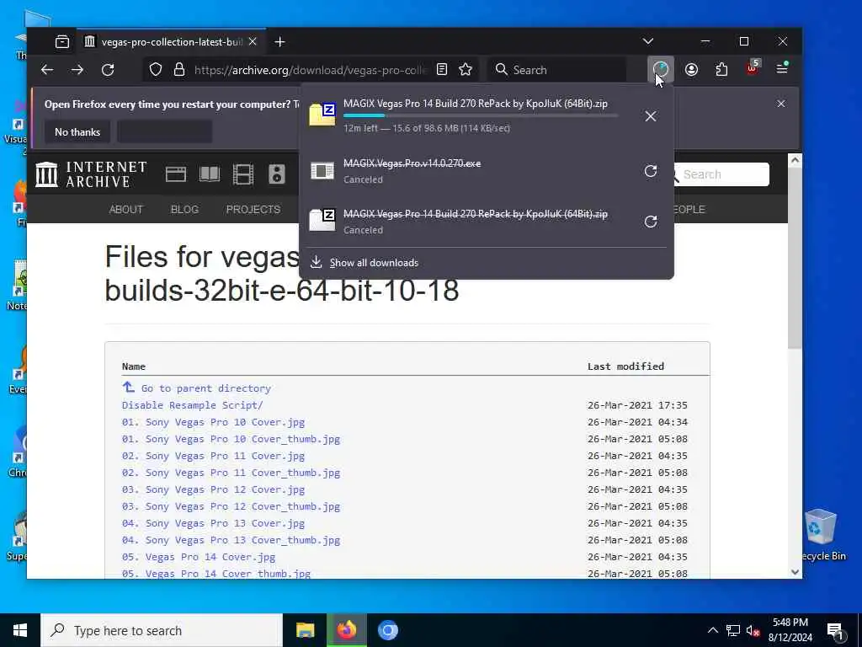
Task: Open the Firefox downloads toolbar button
Action: tap(660, 69)
